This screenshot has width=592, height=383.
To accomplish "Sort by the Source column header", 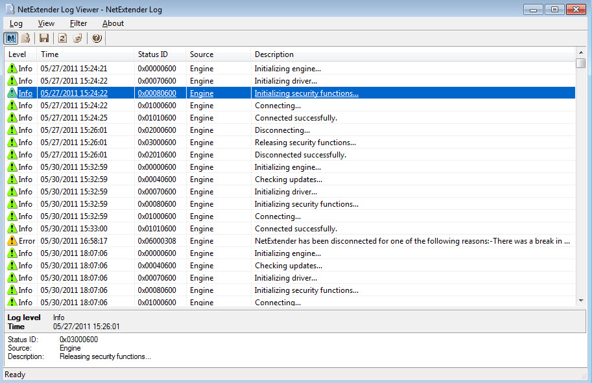I will tap(219, 54).
